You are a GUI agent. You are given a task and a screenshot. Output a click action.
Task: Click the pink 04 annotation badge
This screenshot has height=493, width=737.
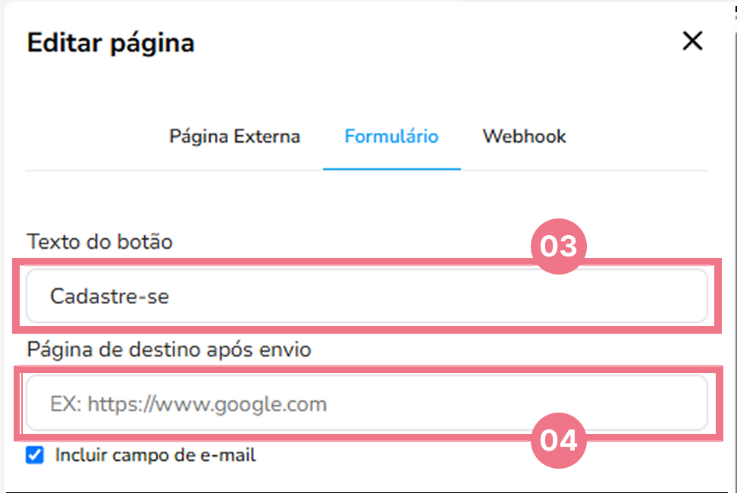pyautogui.click(x=560, y=440)
